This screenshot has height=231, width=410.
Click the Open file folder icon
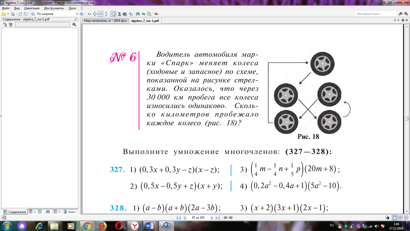point(4,14)
